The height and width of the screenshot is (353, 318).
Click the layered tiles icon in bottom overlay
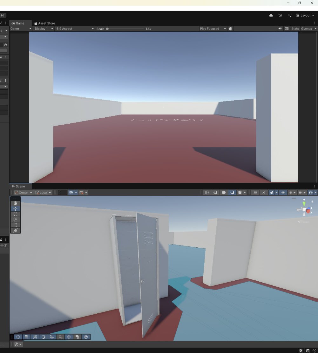pos(52,337)
